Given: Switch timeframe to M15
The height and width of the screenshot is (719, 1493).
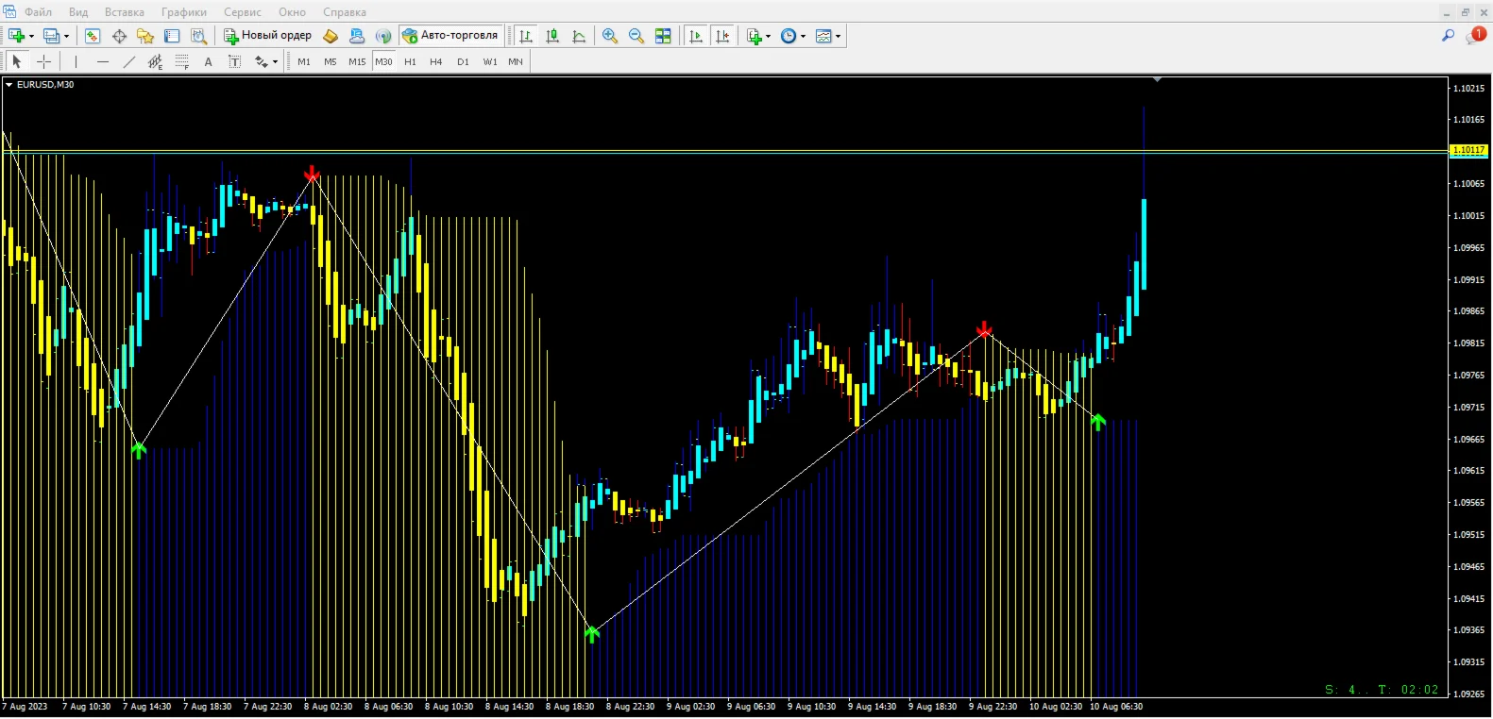Looking at the screenshot, I should (357, 61).
